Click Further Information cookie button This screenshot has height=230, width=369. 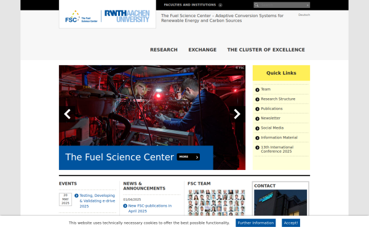[x=256, y=223]
